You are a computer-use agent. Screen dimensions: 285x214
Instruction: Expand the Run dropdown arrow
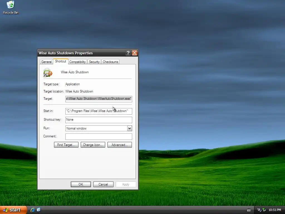point(129,128)
